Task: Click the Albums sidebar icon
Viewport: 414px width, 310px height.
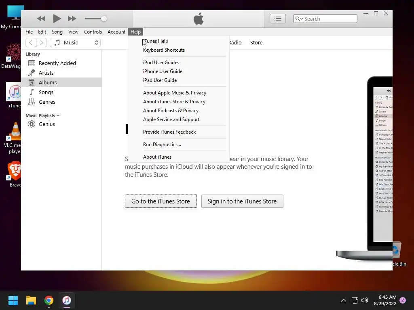Action: point(32,82)
